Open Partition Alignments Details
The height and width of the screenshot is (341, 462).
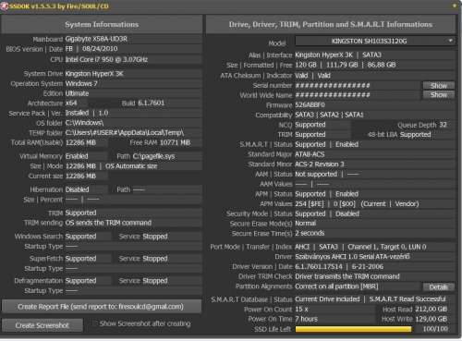click(x=438, y=287)
